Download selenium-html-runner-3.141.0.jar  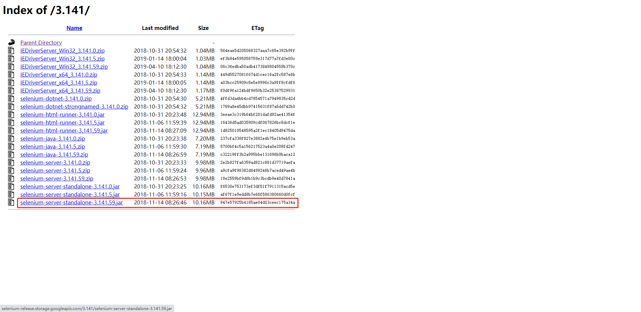(62, 115)
